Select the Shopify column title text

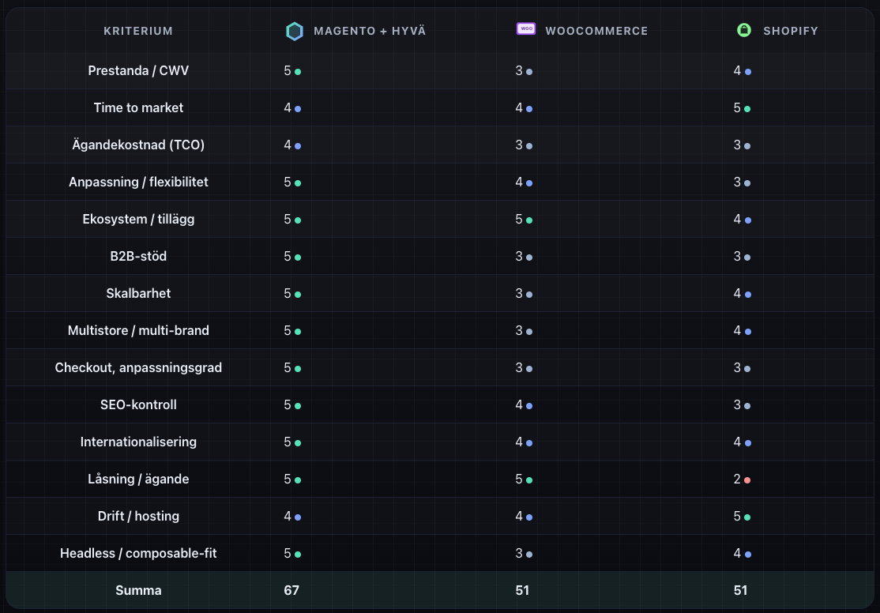(x=790, y=31)
